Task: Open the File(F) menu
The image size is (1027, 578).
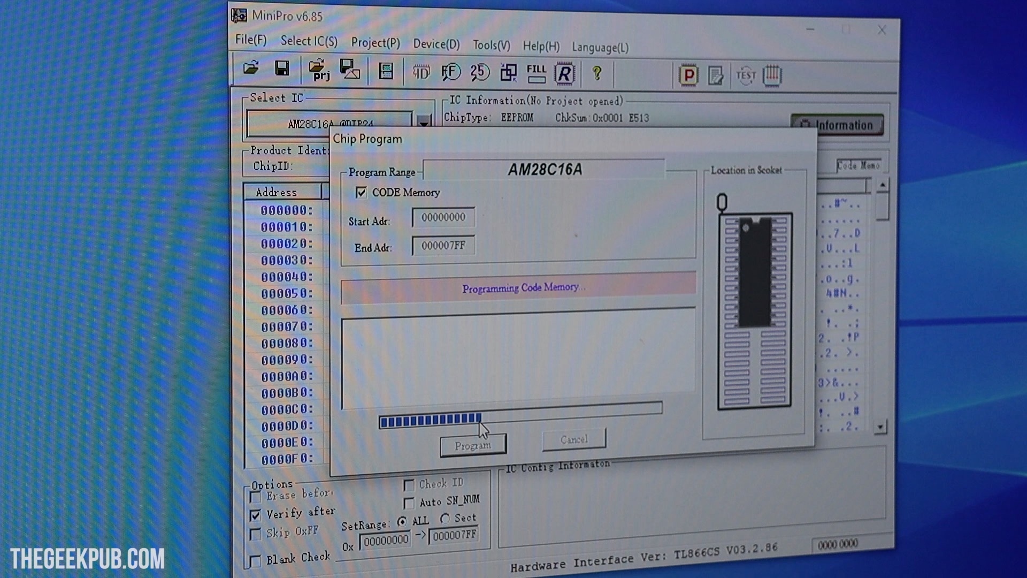Action: point(251,40)
